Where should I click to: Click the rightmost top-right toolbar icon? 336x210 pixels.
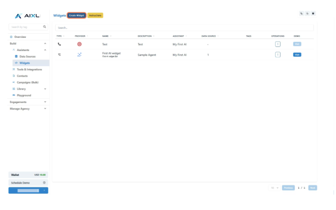click(313, 13)
